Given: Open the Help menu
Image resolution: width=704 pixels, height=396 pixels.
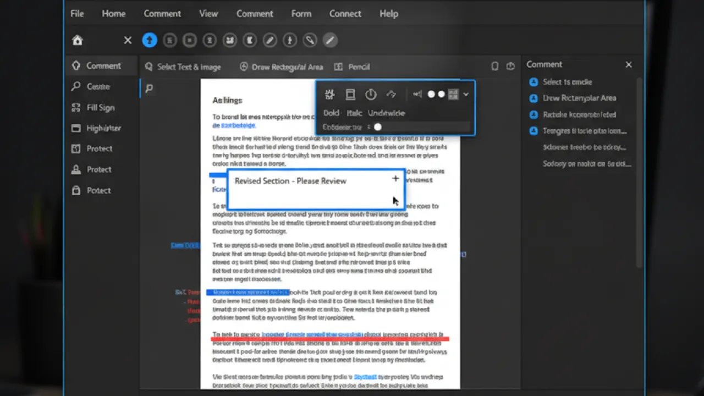Looking at the screenshot, I should (x=388, y=14).
